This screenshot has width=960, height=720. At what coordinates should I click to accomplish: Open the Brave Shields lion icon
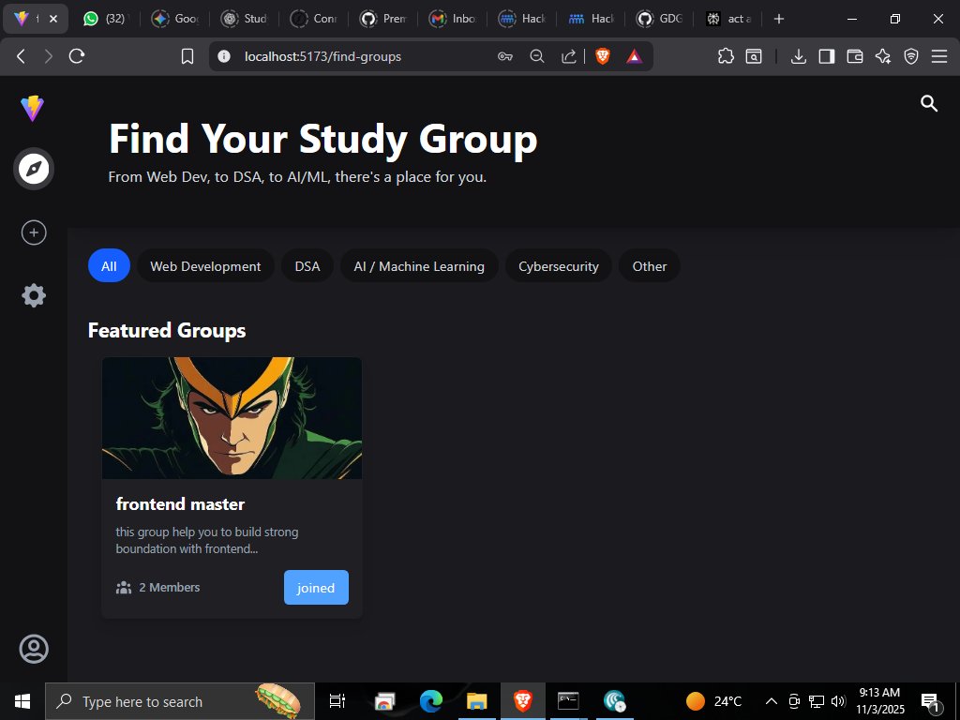[603, 56]
